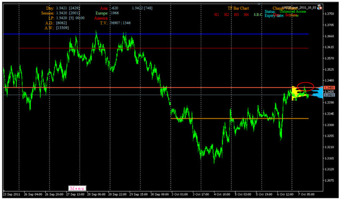Image resolution: width=341 pixels, height=200 pixels.
Task: Click the gray 1.3421 current price tag
Action: 330,95
